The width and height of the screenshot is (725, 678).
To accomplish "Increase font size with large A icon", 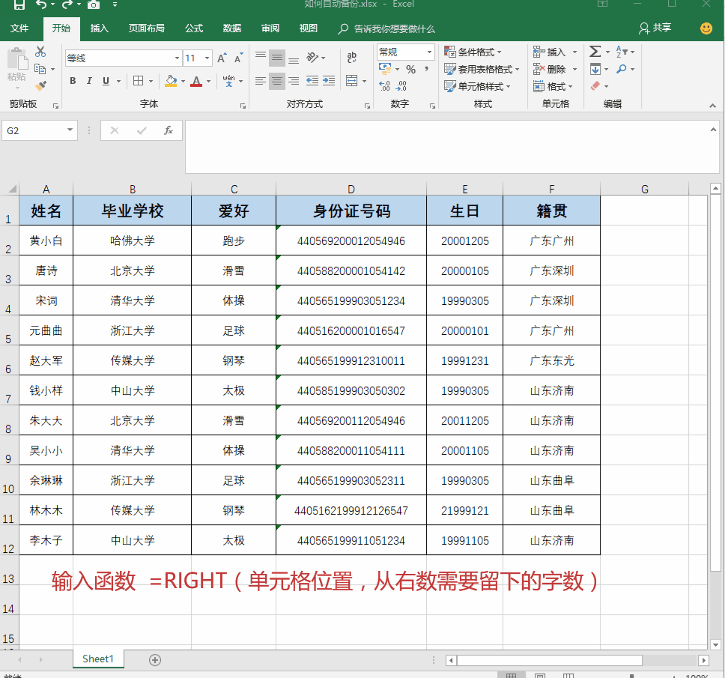I will point(222,58).
